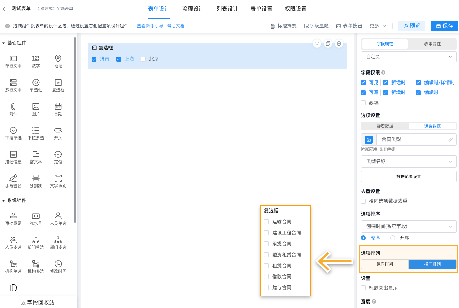Open the 类型名称 dropdown
The width and height of the screenshot is (459, 308).
(408, 161)
